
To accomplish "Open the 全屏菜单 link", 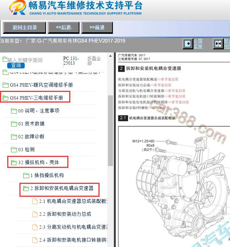I will tap(198, 44).
